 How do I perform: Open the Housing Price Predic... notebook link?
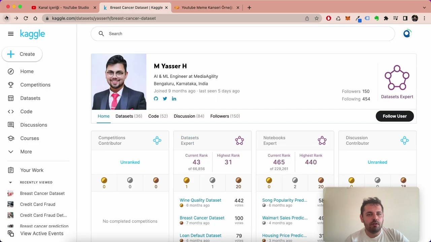tap(285, 236)
